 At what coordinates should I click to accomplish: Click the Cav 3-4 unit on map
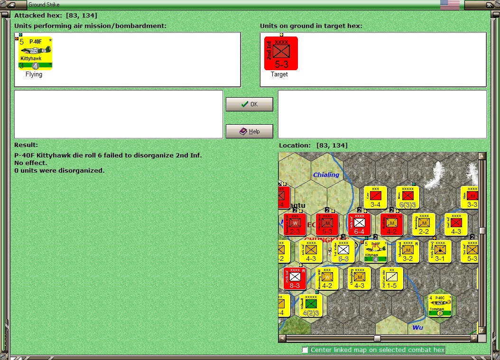pos(375,198)
